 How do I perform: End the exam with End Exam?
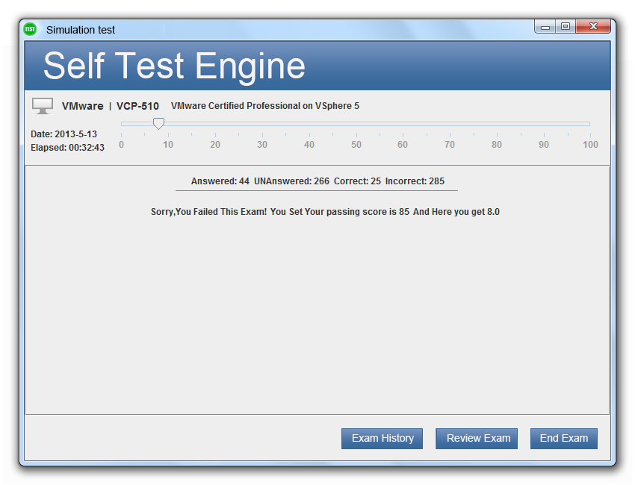coord(564,439)
